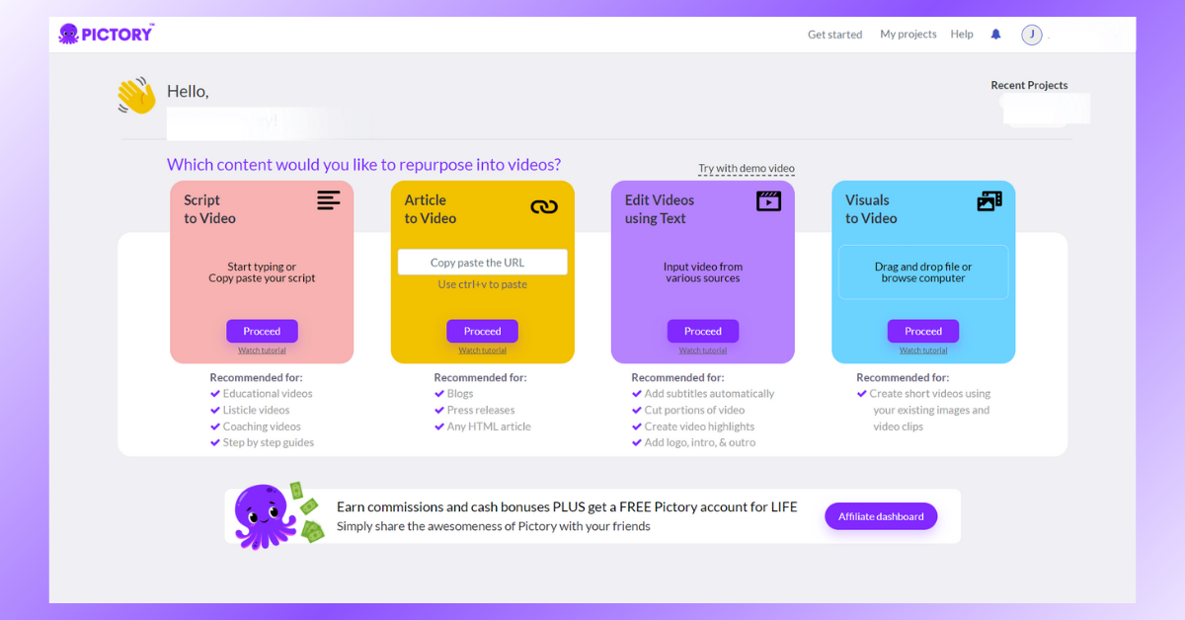Proceed with Script to Video

pos(262,332)
